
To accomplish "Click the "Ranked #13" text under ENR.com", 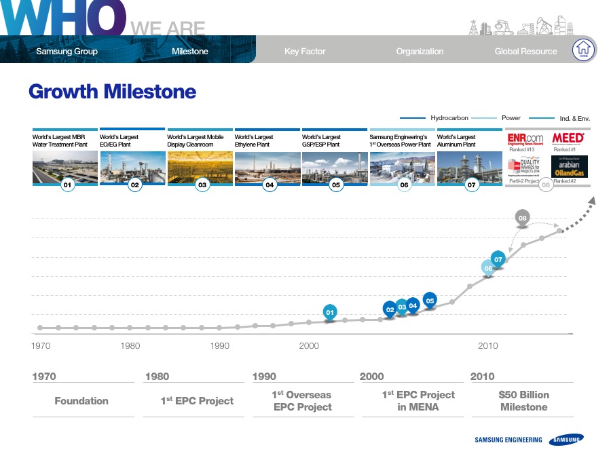I will coord(522,149).
